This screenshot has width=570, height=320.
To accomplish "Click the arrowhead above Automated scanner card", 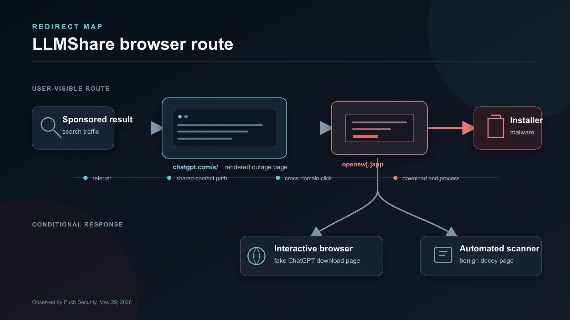I will pos(451,231).
